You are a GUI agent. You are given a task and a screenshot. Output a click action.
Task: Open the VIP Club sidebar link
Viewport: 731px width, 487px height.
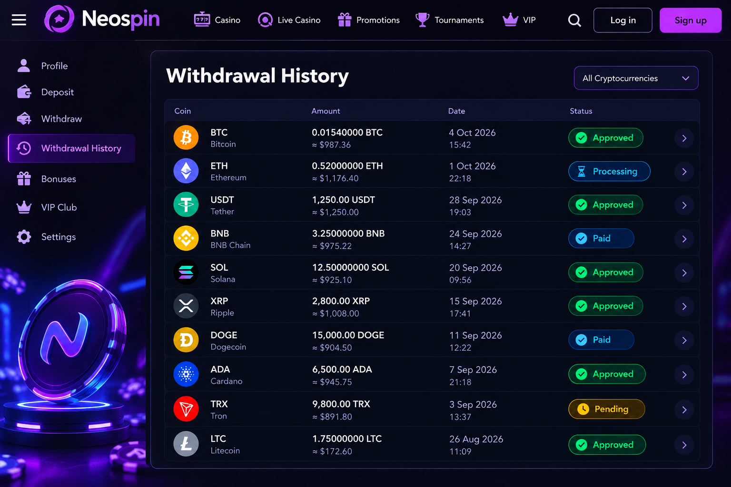(47, 207)
